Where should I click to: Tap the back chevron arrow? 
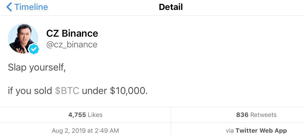pos(9,7)
